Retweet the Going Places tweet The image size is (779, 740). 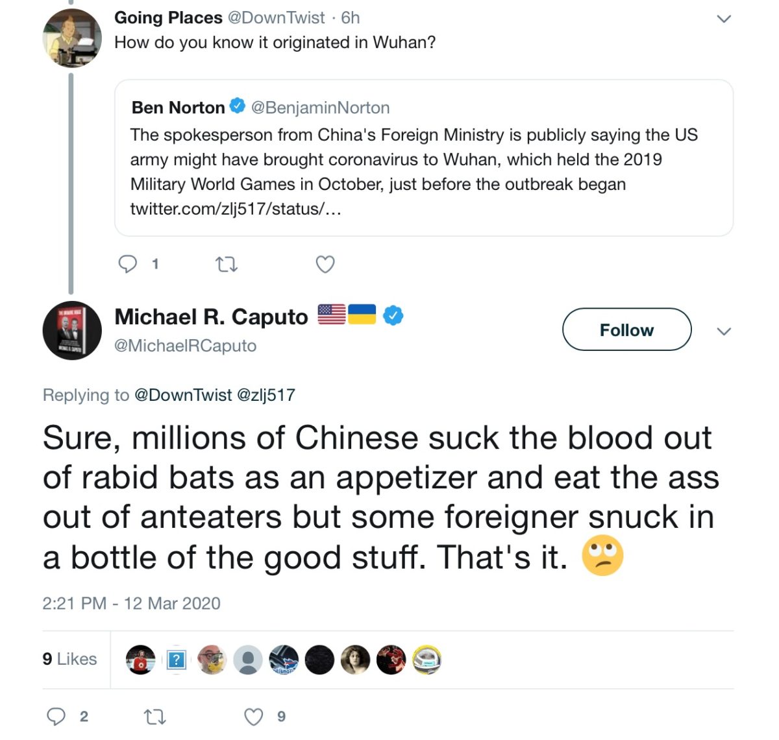click(x=226, y=264)
